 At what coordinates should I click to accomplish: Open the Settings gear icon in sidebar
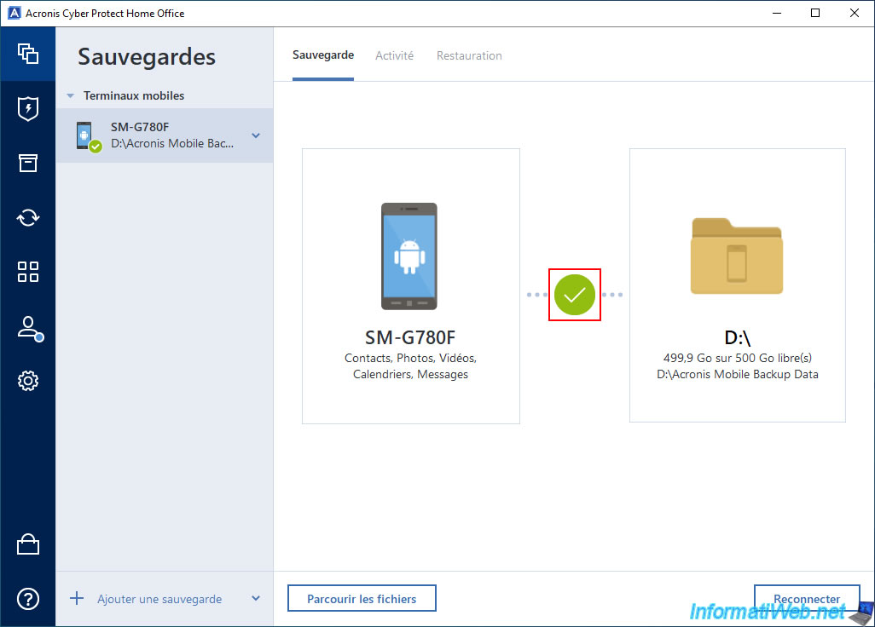pos(28,381)
